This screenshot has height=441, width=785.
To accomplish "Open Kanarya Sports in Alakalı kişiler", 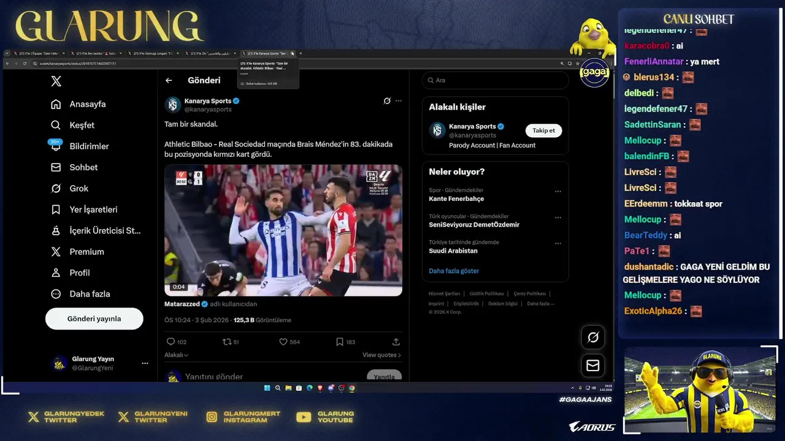I will [472, 127].
